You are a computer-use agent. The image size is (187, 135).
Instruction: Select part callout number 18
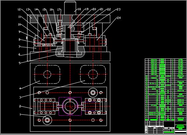pyautogui.click(x=79, y=9)
